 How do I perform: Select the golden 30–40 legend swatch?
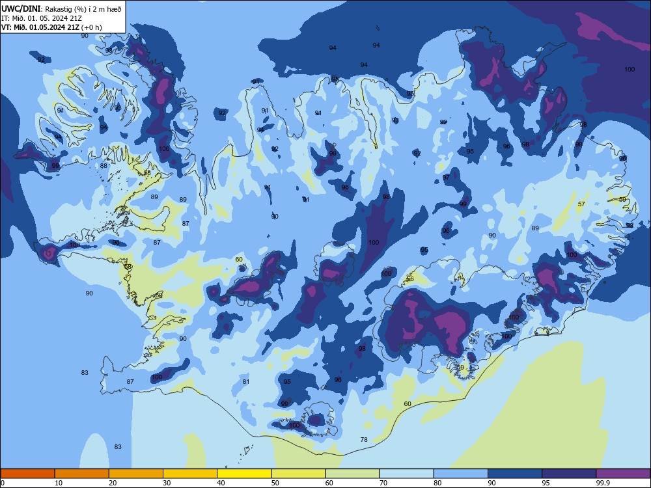coord(190,474)
